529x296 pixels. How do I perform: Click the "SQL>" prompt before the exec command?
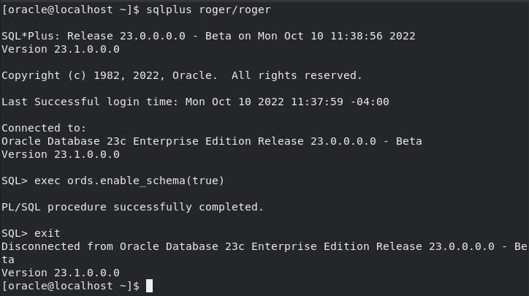[x=15, y=180]
